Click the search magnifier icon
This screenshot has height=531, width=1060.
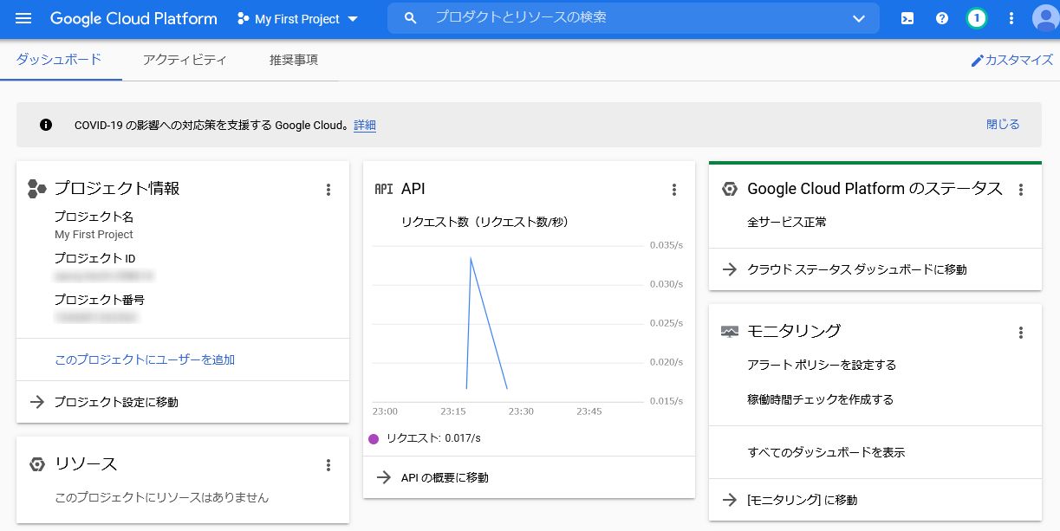pos(410,18)
